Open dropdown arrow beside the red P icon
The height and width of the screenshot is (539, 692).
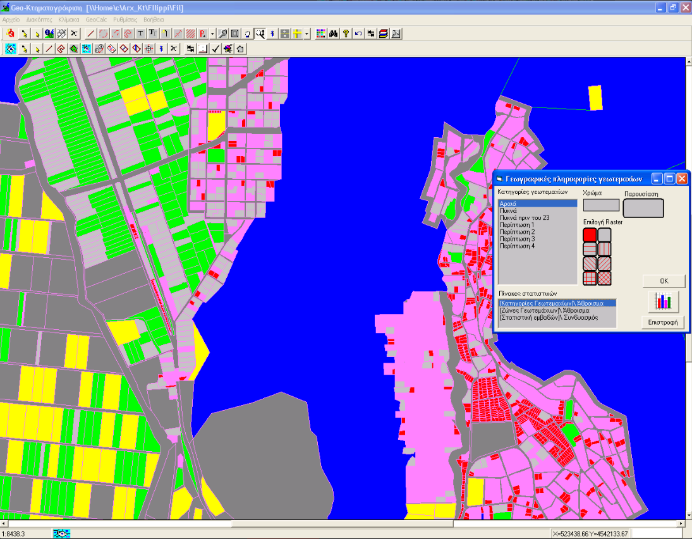click(212, 33)
